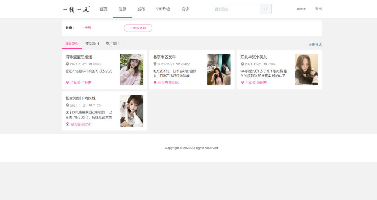This screenshot has width=377, height=200.
Task: Focus the 搜索信息 search field
Action: (x=236, y=9)
